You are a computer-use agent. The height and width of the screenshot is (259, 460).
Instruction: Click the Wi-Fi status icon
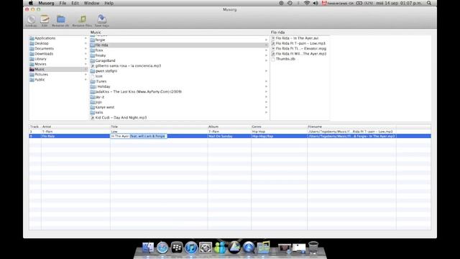coord(307,3)
